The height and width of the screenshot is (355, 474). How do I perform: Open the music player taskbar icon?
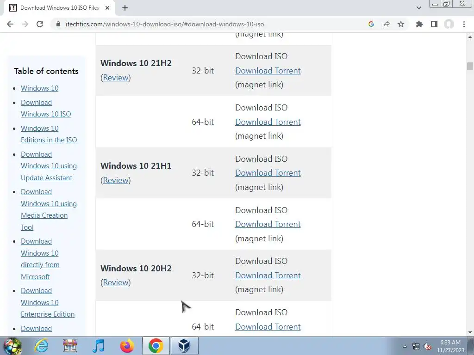tap(98, 346)
